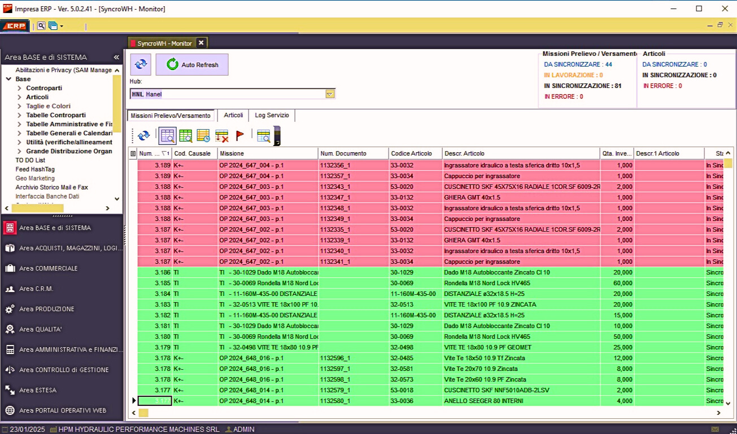Click the large blue refresh button above Hub
Image resolution: width=737 pixels, height=434 pixels.
141,65
